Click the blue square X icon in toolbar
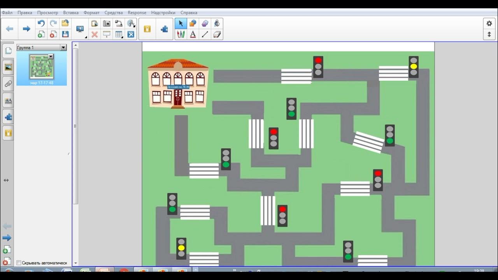The width and height of the screenshot is (498, 280). 131,35
